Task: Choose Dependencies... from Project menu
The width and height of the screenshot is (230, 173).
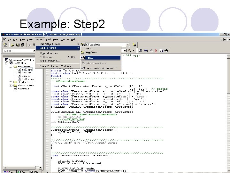Action: click(57, 53)
